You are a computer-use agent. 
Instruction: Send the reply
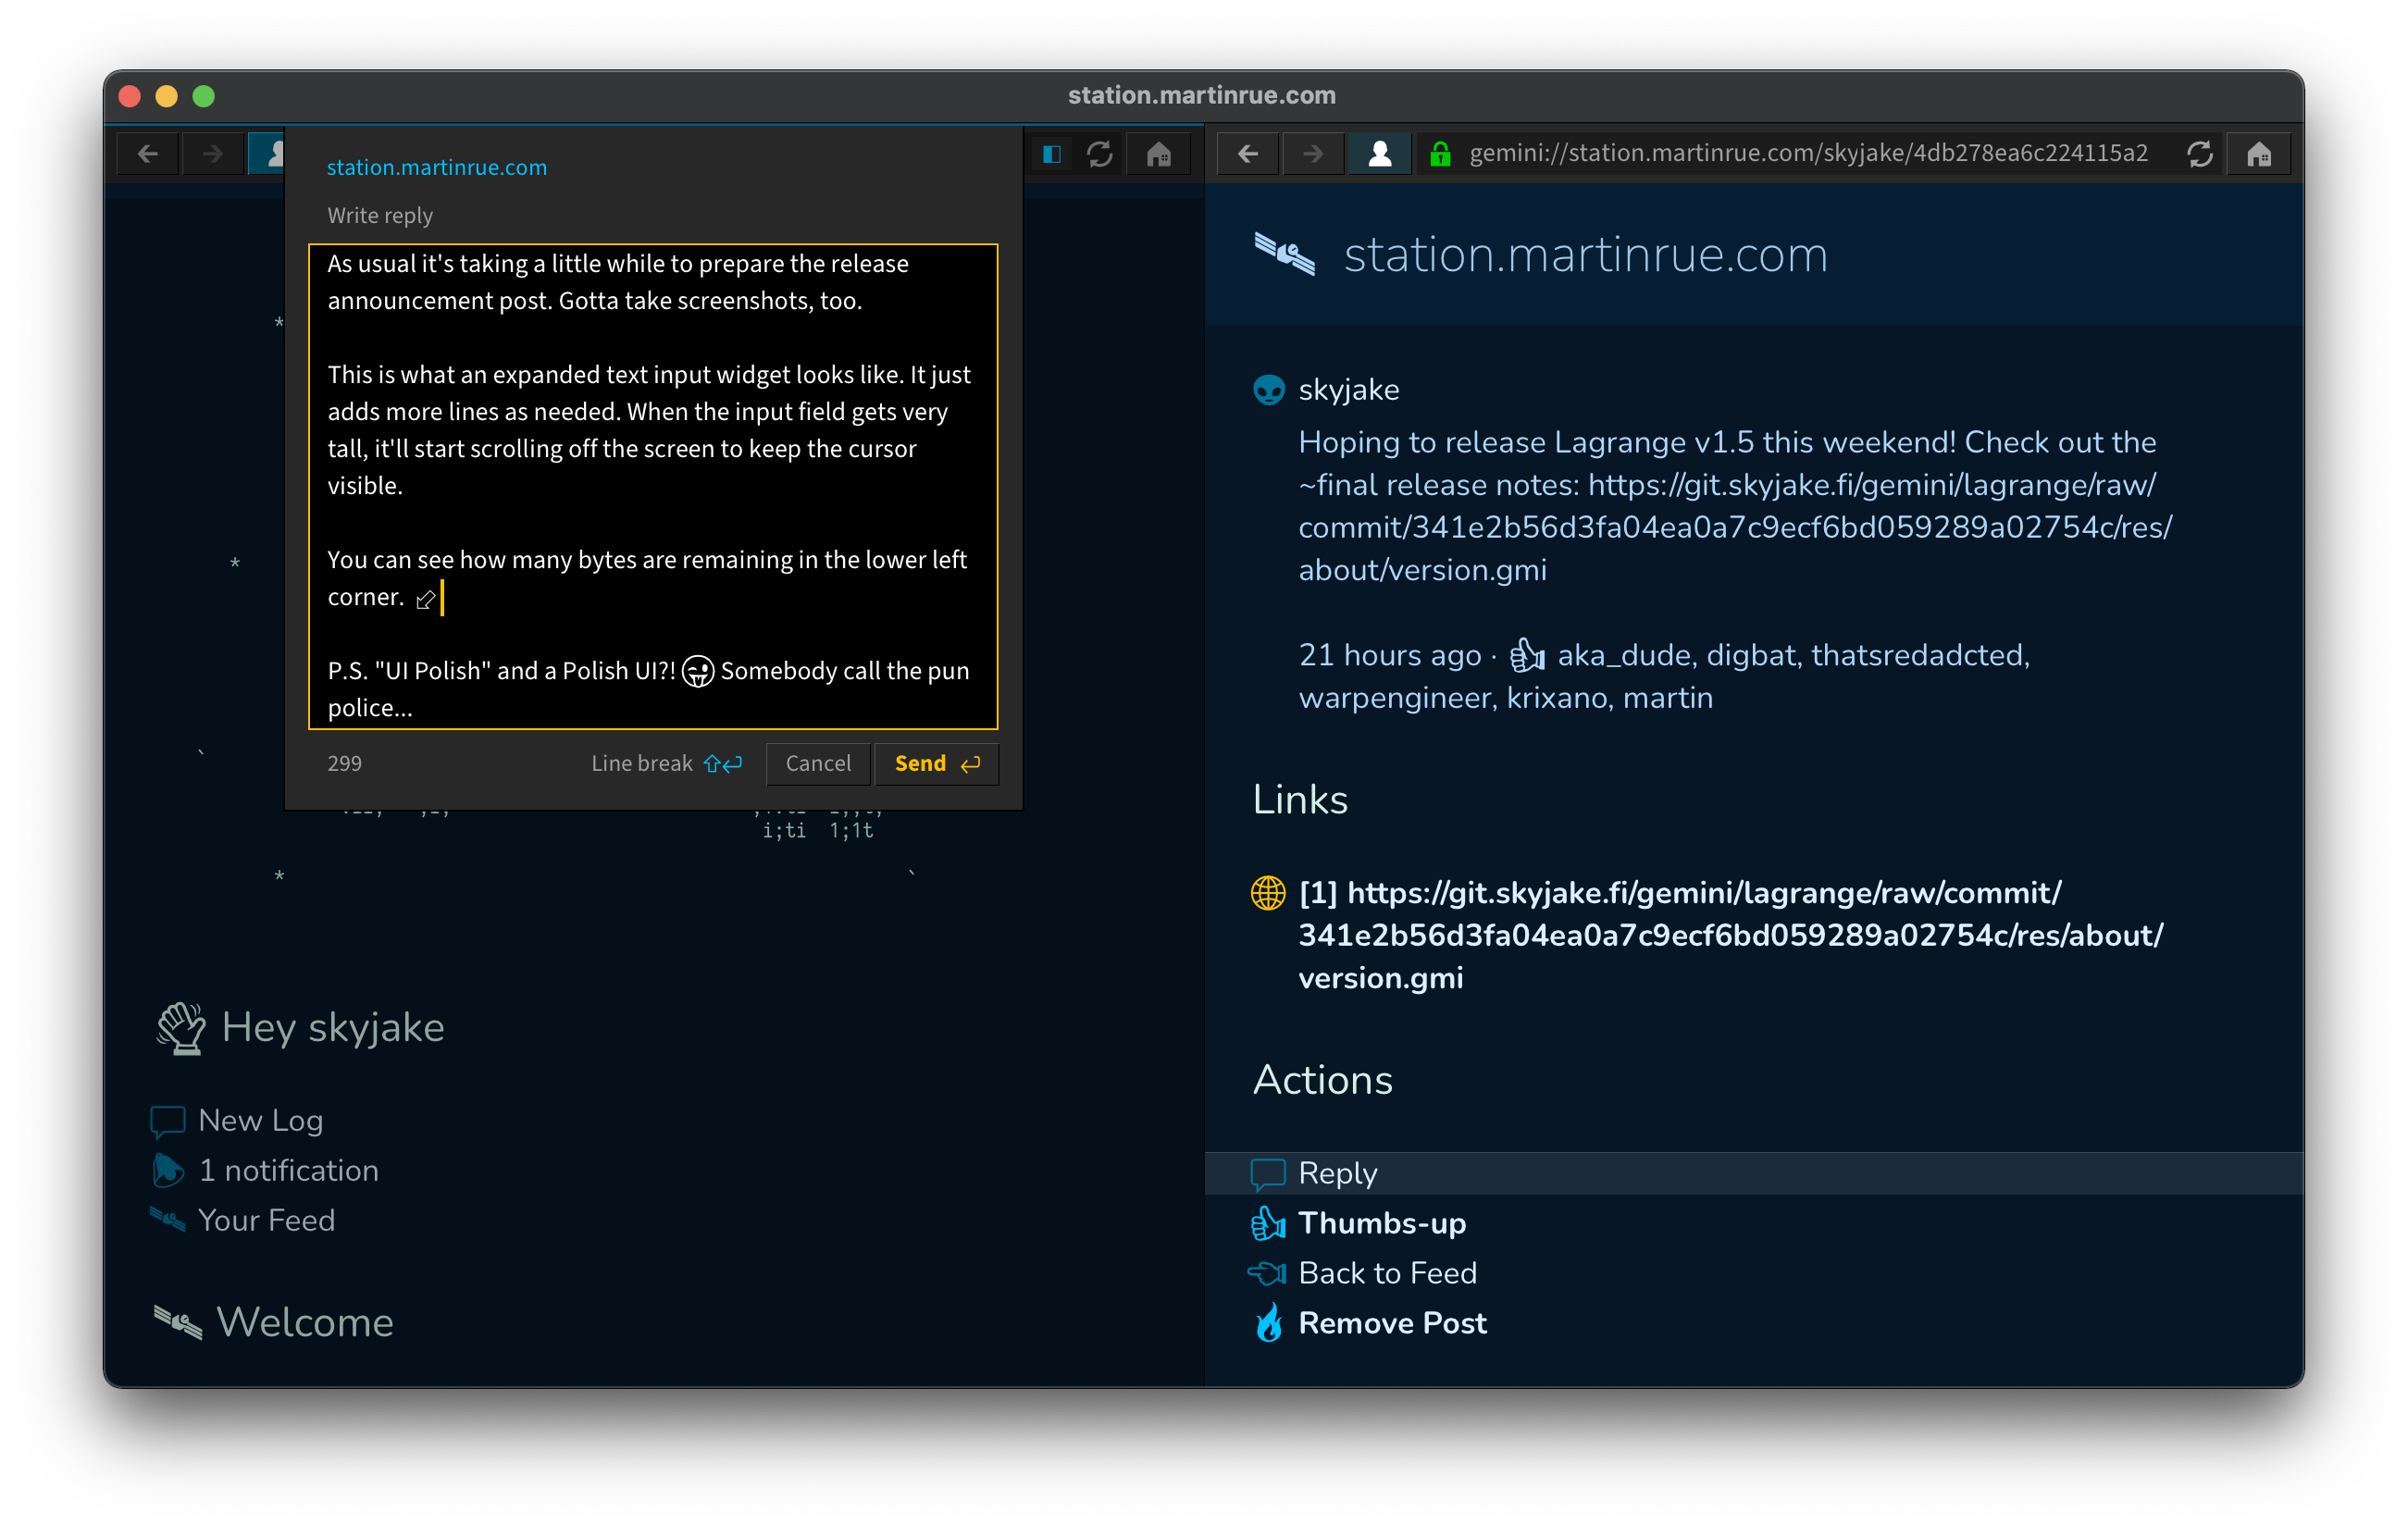937,763
